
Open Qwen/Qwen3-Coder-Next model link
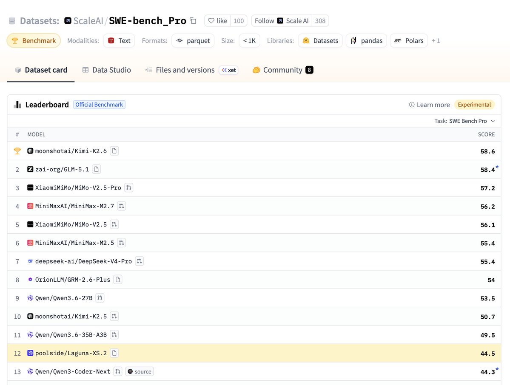pyautogui.click(x=73, y=371)
